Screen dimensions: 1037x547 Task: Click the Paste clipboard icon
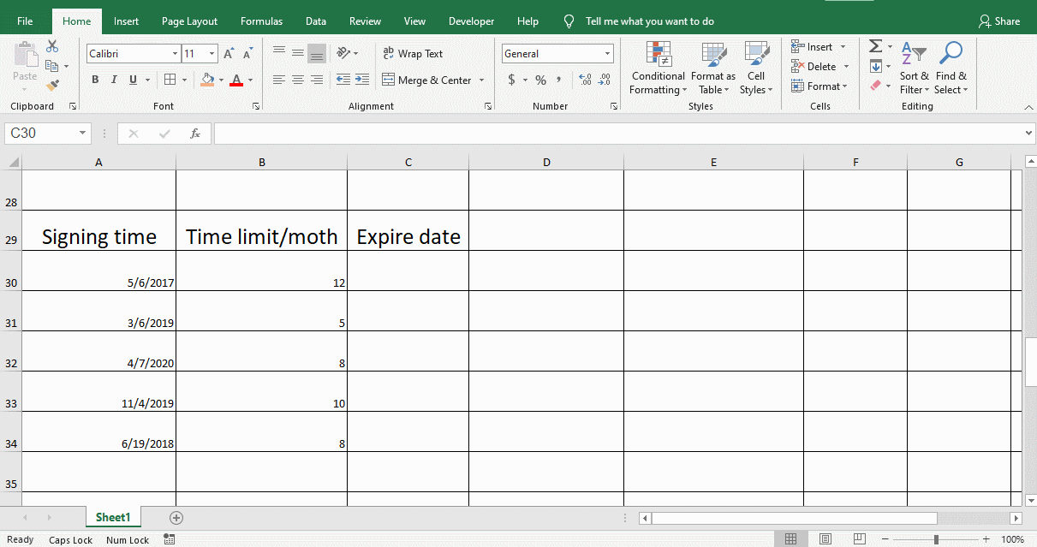click(25, 55)
